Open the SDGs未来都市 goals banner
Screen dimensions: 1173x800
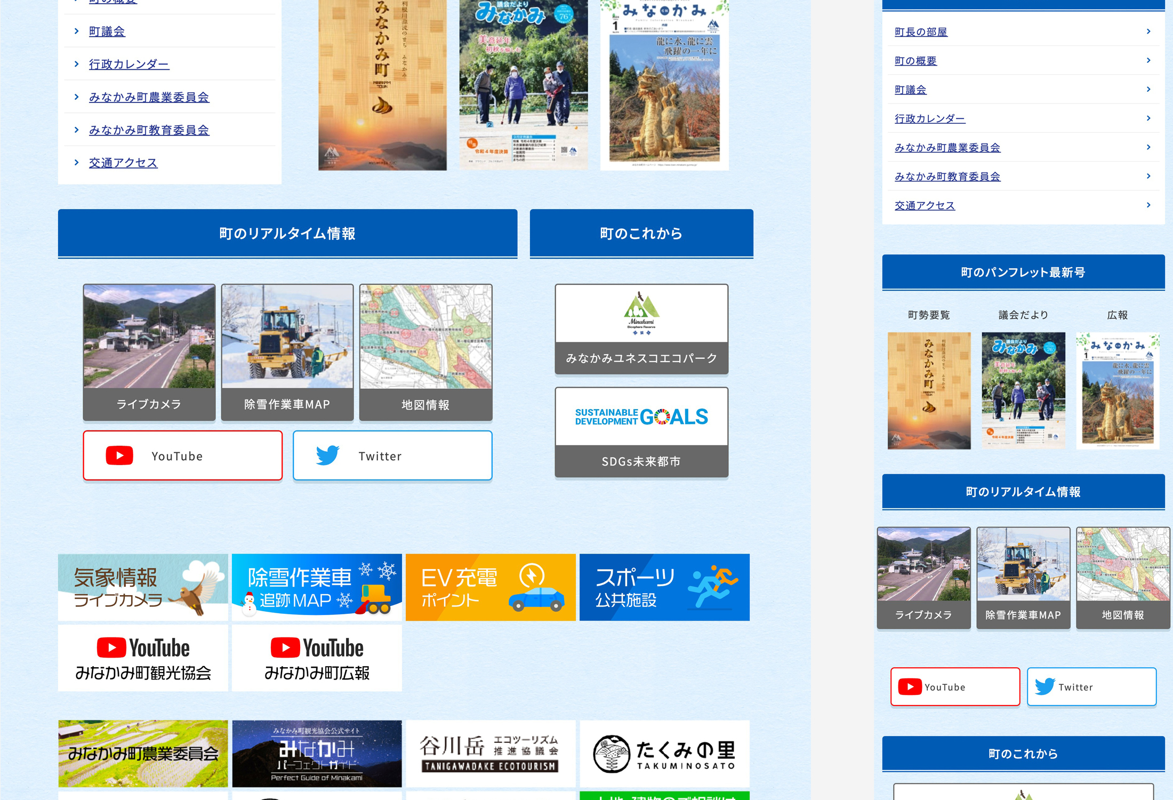(x=641, y=417)
